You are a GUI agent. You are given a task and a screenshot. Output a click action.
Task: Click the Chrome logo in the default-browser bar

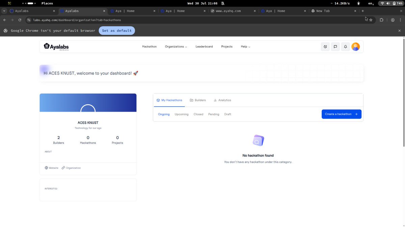point(6,31)
